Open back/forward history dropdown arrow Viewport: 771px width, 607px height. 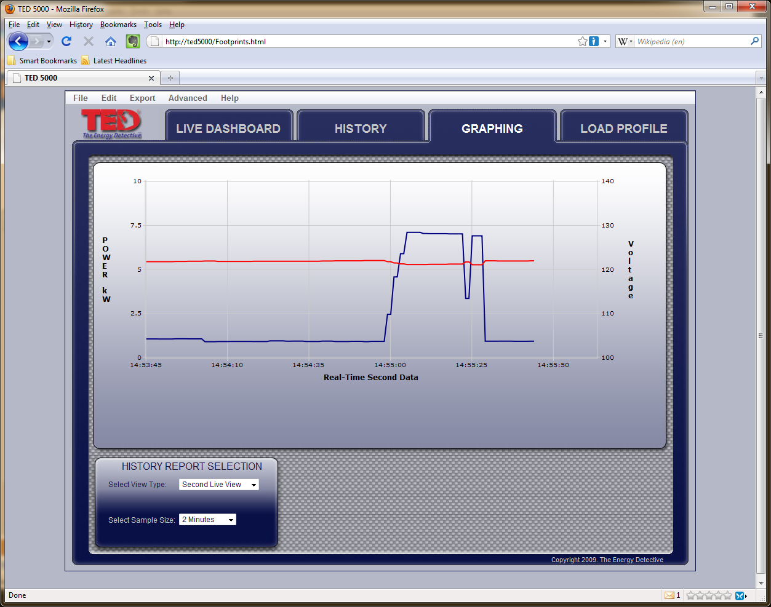(49, 41)
